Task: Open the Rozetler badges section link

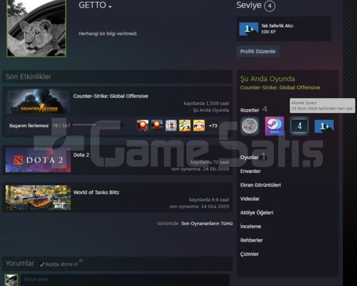Action: pyautogui.click(x=250, y=110)
